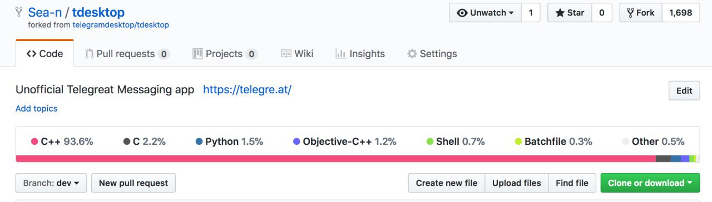The height and width of the screenshot is (202, 712).
Task: Click the fork icon beside Sea-n
Action: click(x=19, y=12)
